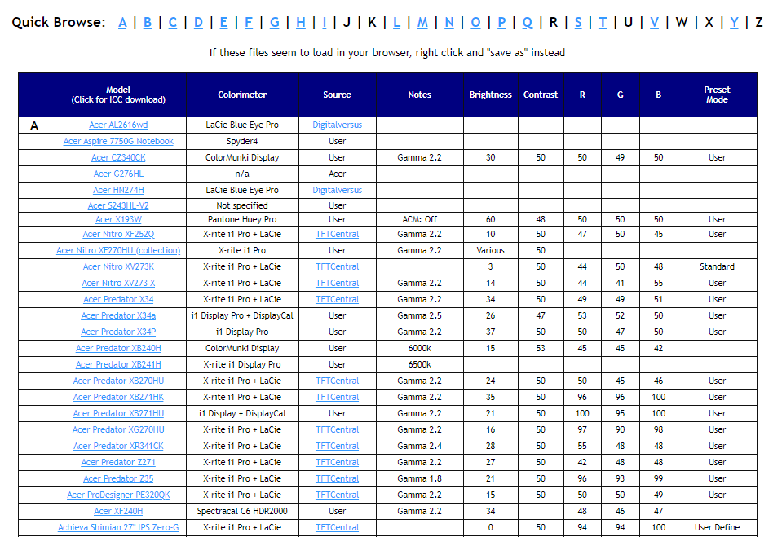Select the Brightness column header
This screenshot has height=537, width=773.
pyautogui.click(x=491, y=95)
